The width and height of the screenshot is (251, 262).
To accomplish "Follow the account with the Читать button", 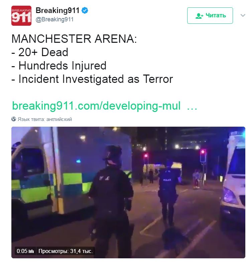I will [210, 15].
